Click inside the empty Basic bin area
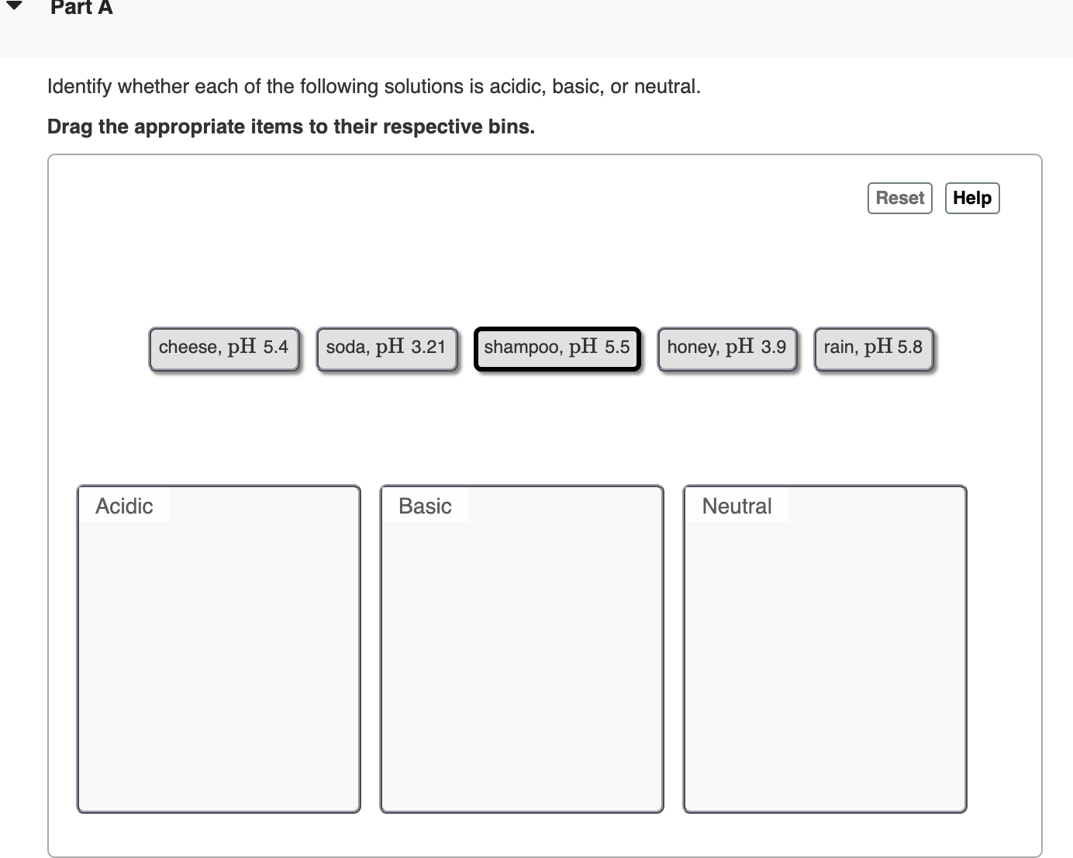This screenshot has height=858, width=1073. tap(522, 667)
